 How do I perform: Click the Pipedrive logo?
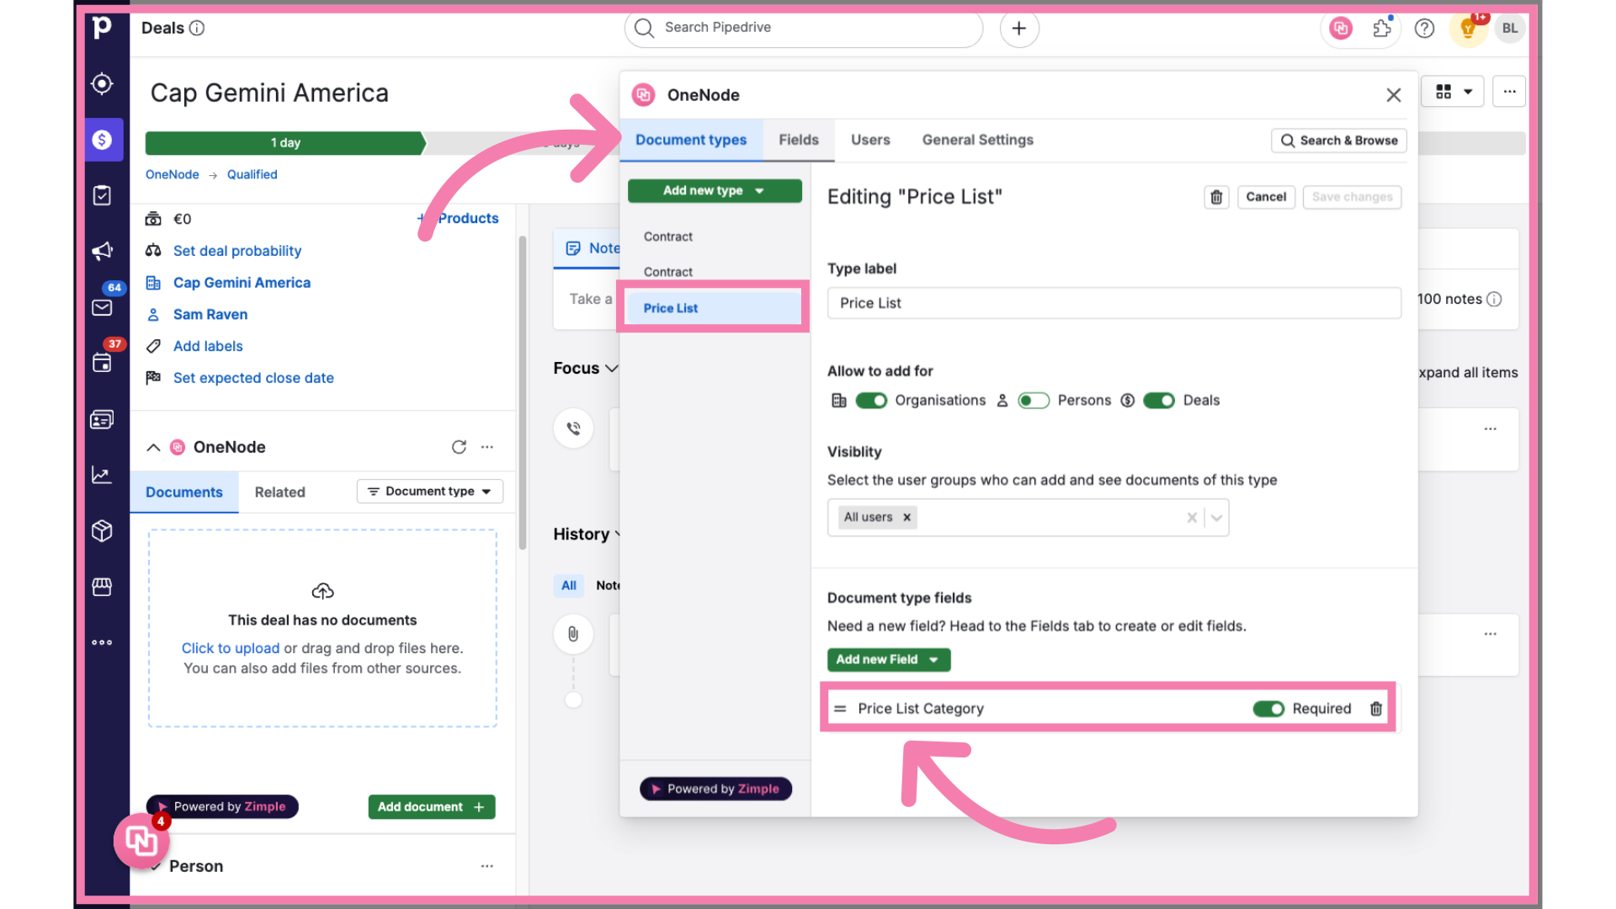[102, 28]
